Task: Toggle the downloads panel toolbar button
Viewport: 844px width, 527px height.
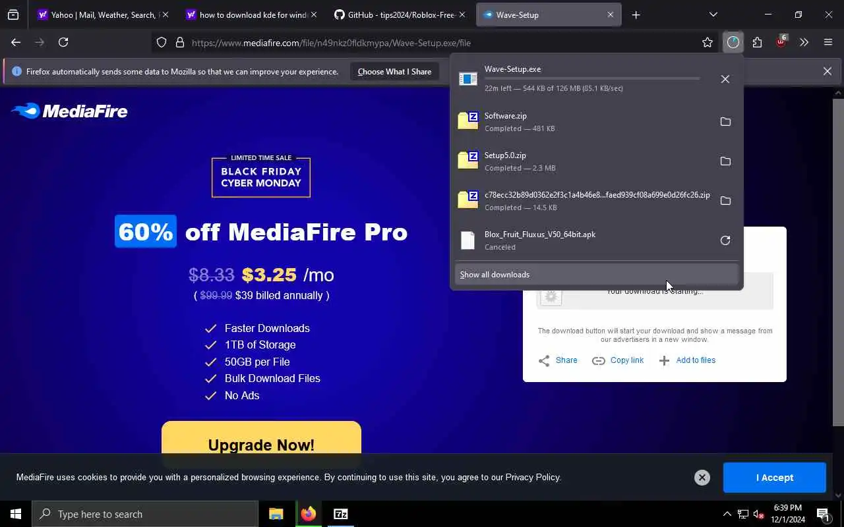Action: [x=733, y=43]
